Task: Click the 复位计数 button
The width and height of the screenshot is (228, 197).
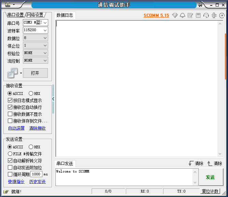Action: [x=210, y=191]
